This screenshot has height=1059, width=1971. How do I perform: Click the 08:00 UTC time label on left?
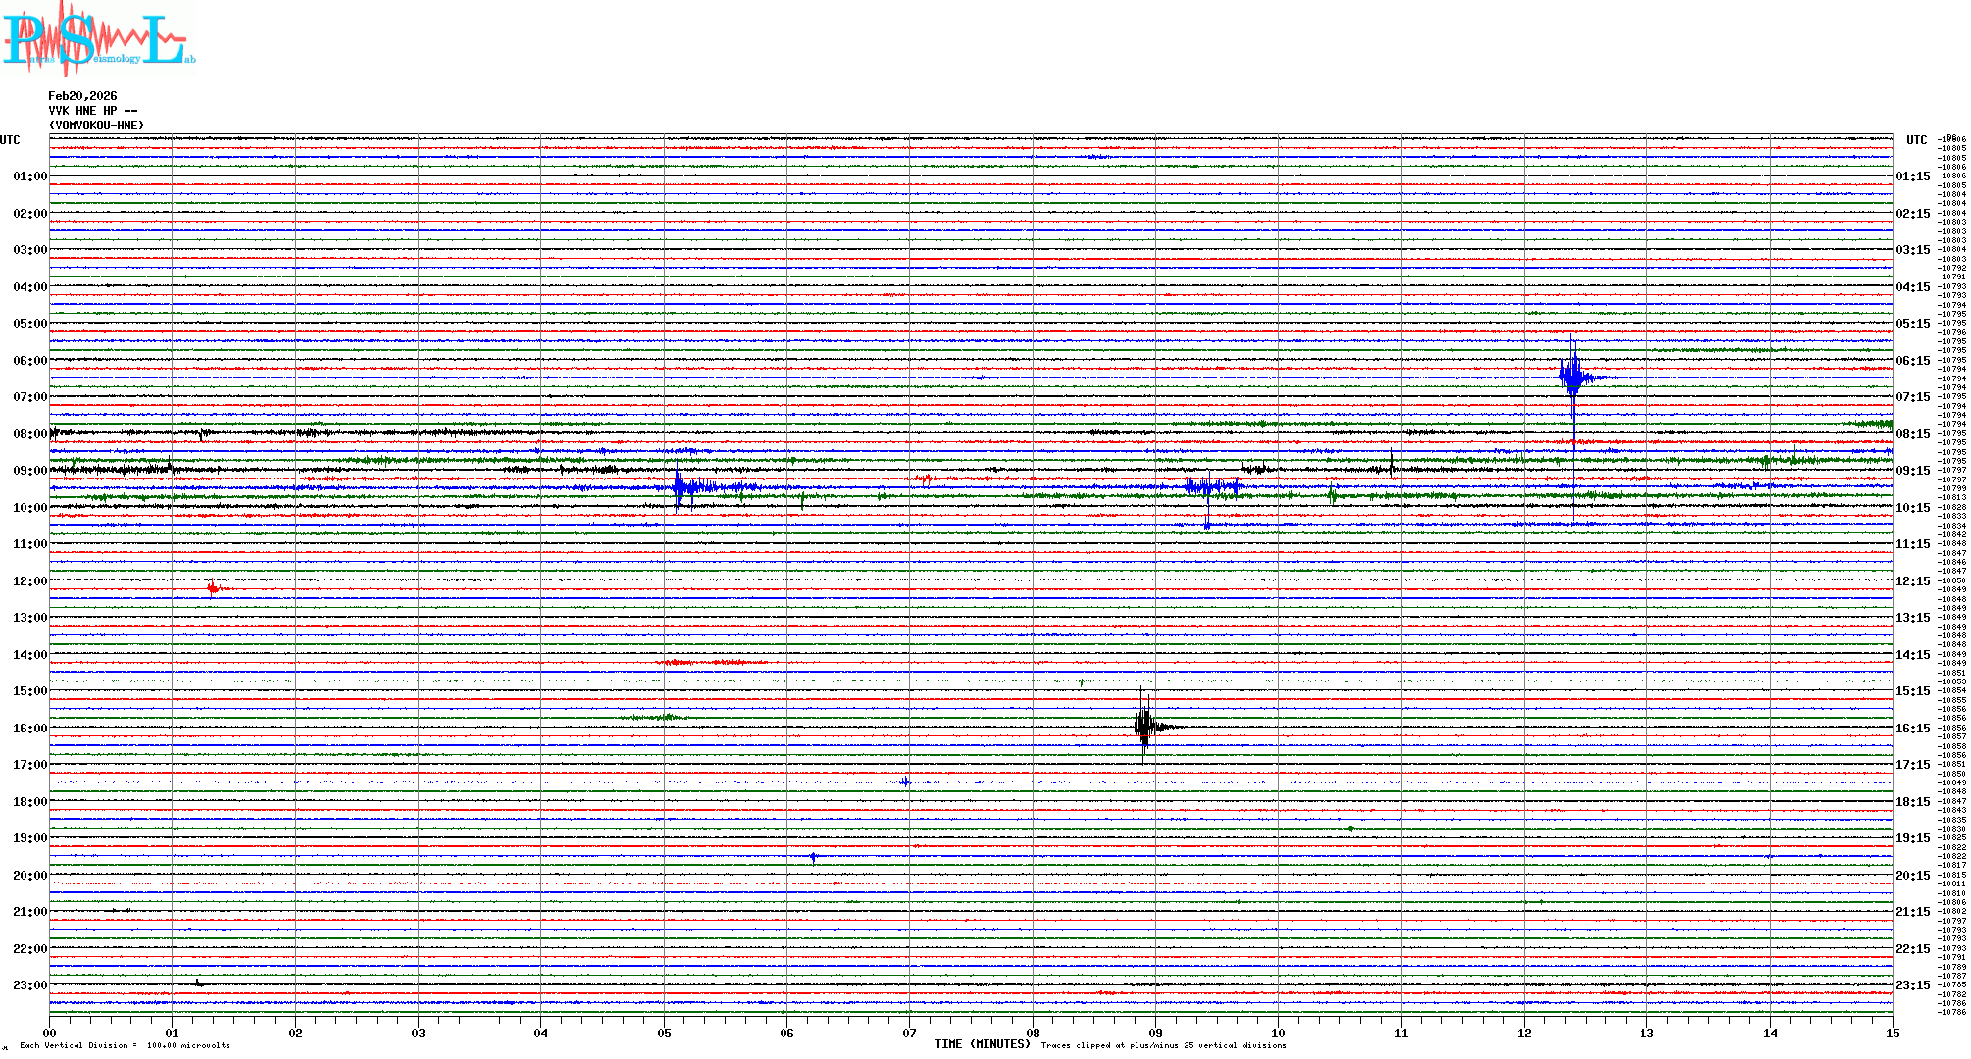(29, 434)
